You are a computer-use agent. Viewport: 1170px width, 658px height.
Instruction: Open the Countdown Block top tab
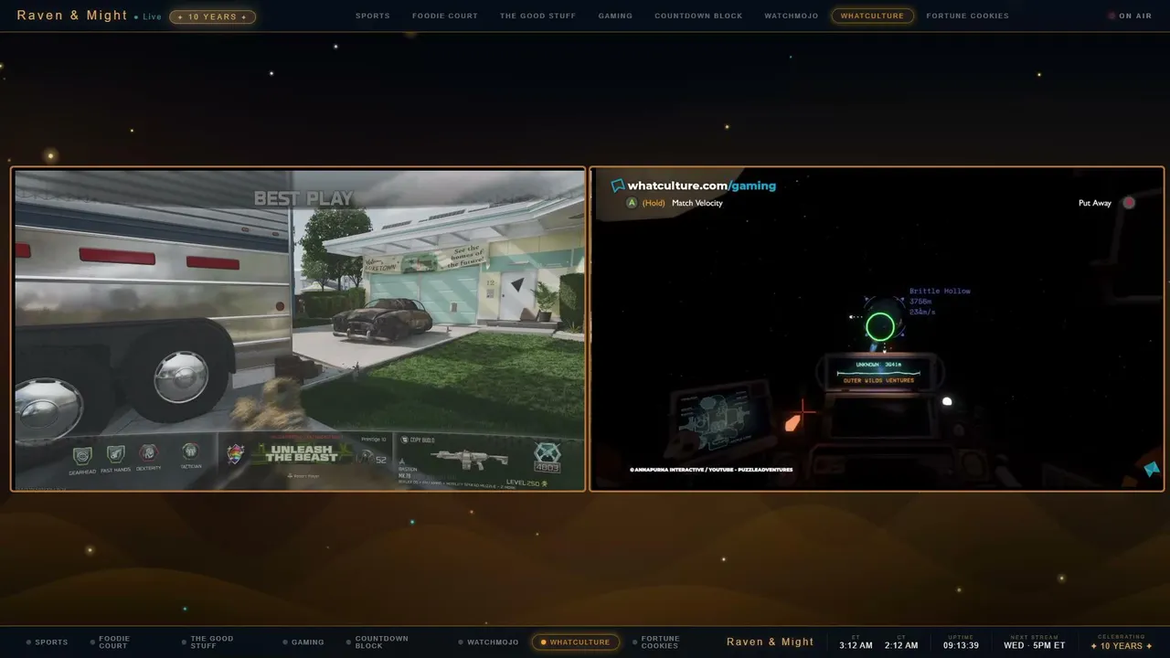[698, 16]
